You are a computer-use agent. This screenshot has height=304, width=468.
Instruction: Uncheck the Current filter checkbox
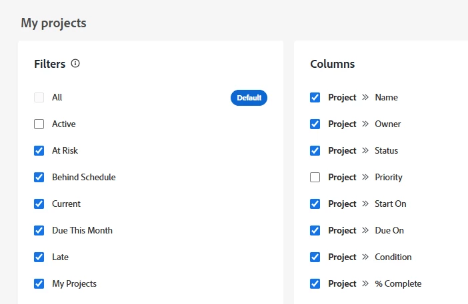[x=39, y=204]
